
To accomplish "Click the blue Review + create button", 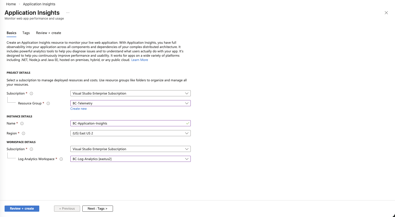I will 22,209.
